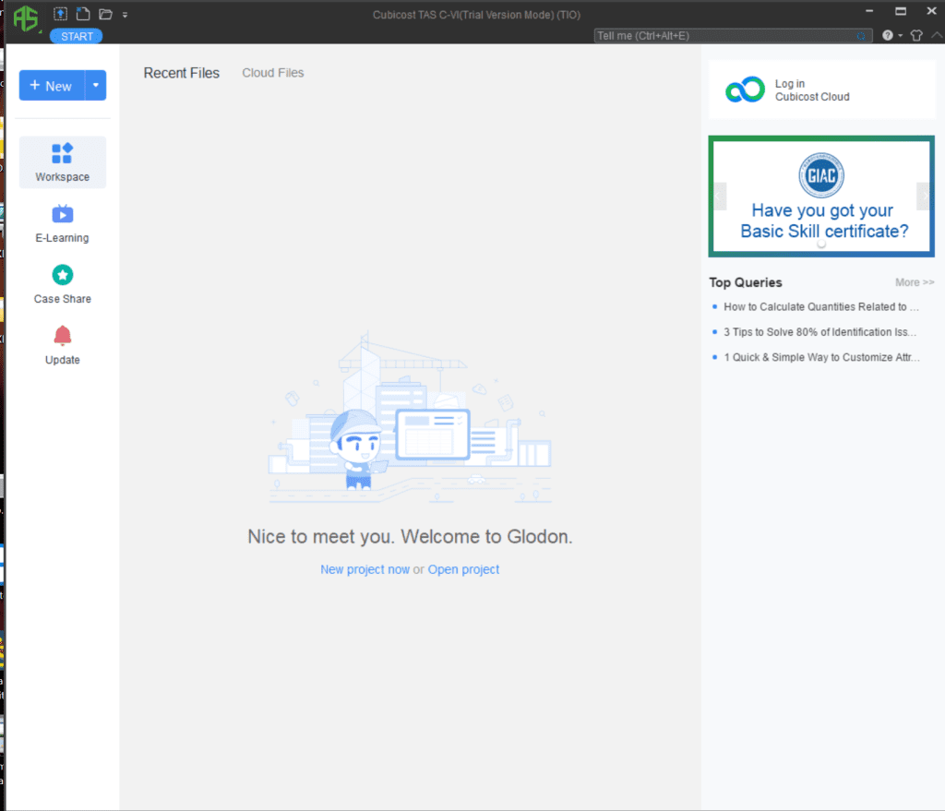Click the Cubicost TAS logo icon
Screen dimensions: 945x811
coord(25,18)
